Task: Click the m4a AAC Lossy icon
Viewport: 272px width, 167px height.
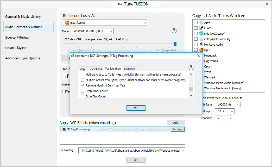Action: (x=201, y=34)
